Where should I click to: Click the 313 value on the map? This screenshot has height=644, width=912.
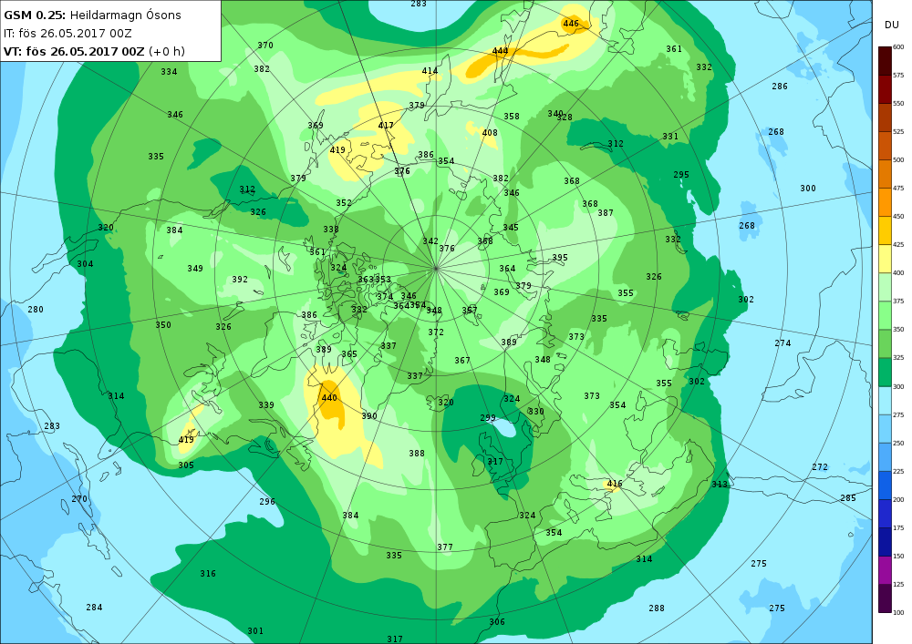pyautogui.click(x=720, y=485)
